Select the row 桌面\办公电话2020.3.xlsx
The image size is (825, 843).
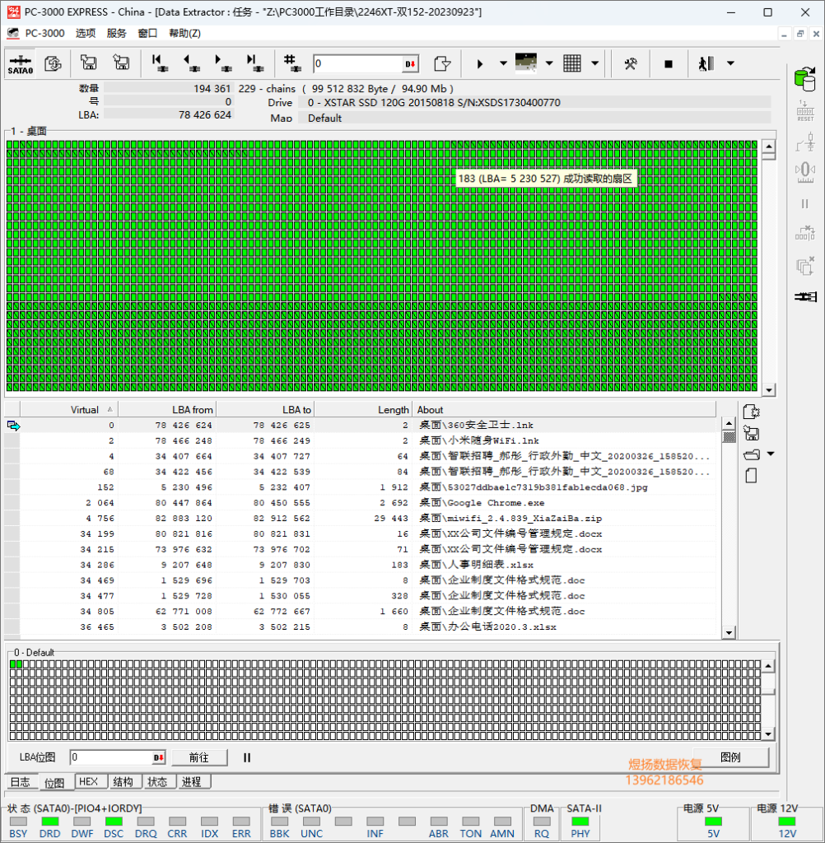[x=361, y=626]
